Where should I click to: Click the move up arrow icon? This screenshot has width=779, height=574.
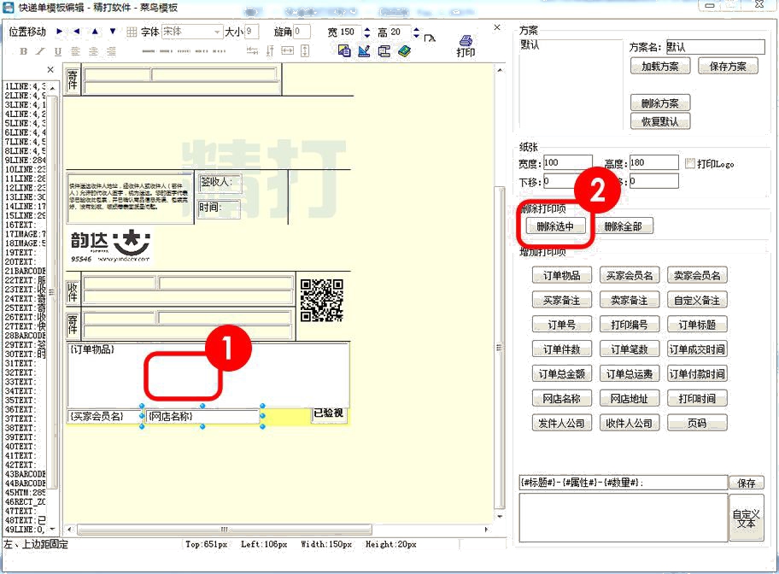tap(95, 32)
